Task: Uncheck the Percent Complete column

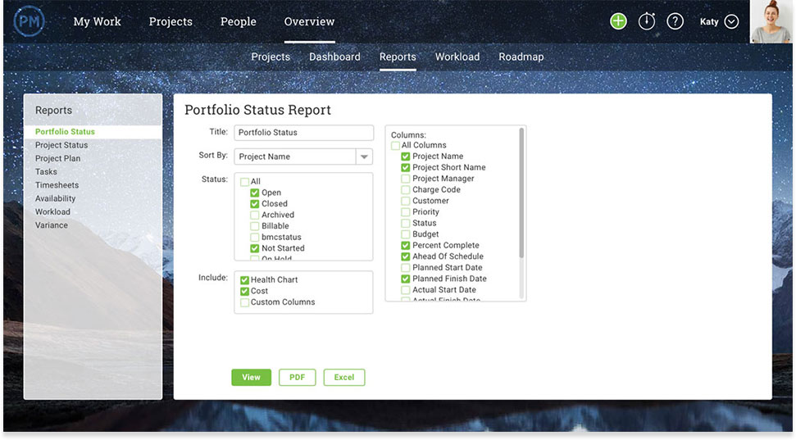Action: click(x=406, y=246)
